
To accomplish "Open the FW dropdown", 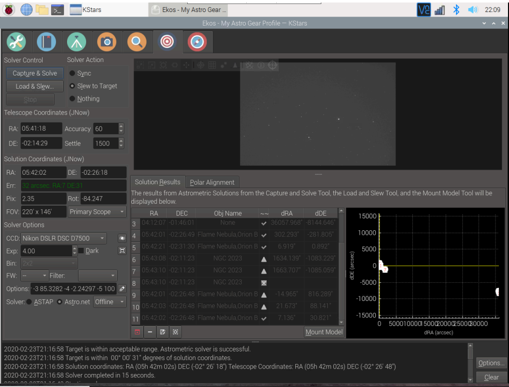I will point(35,276).
